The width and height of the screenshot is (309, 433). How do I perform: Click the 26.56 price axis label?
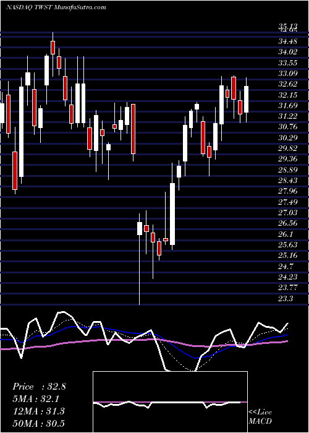288,223
